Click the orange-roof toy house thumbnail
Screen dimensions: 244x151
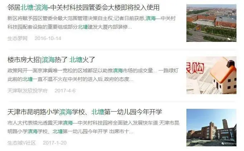(x=211, y=75)
